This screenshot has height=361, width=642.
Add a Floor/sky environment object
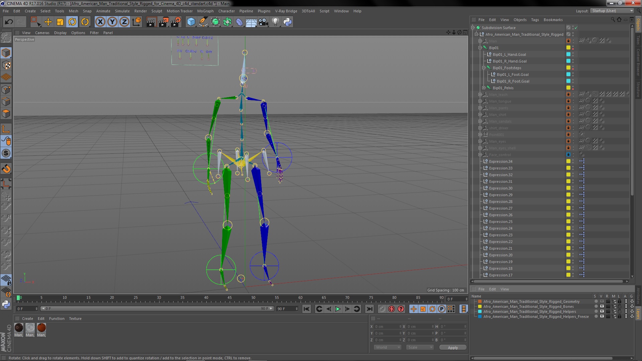[x=251, y=22]
